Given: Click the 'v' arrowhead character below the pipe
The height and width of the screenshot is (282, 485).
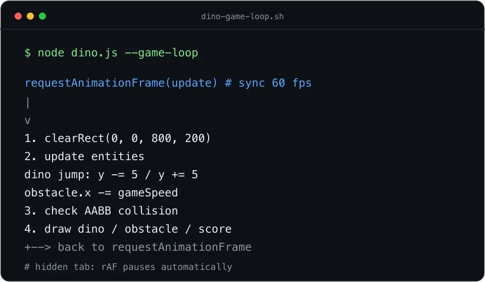Looking at the screenshot, I should pyautogui.click(x=27, y=120).
